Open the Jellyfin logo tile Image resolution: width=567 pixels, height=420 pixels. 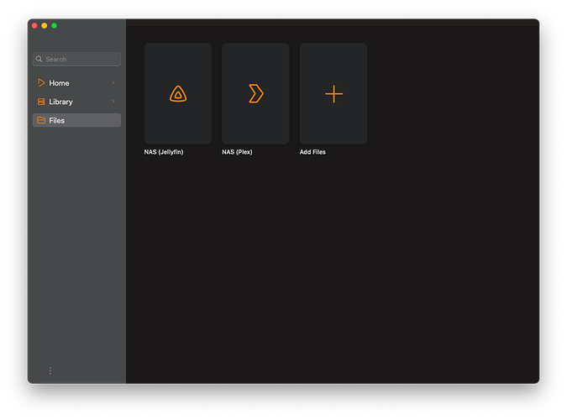(178, 94)
